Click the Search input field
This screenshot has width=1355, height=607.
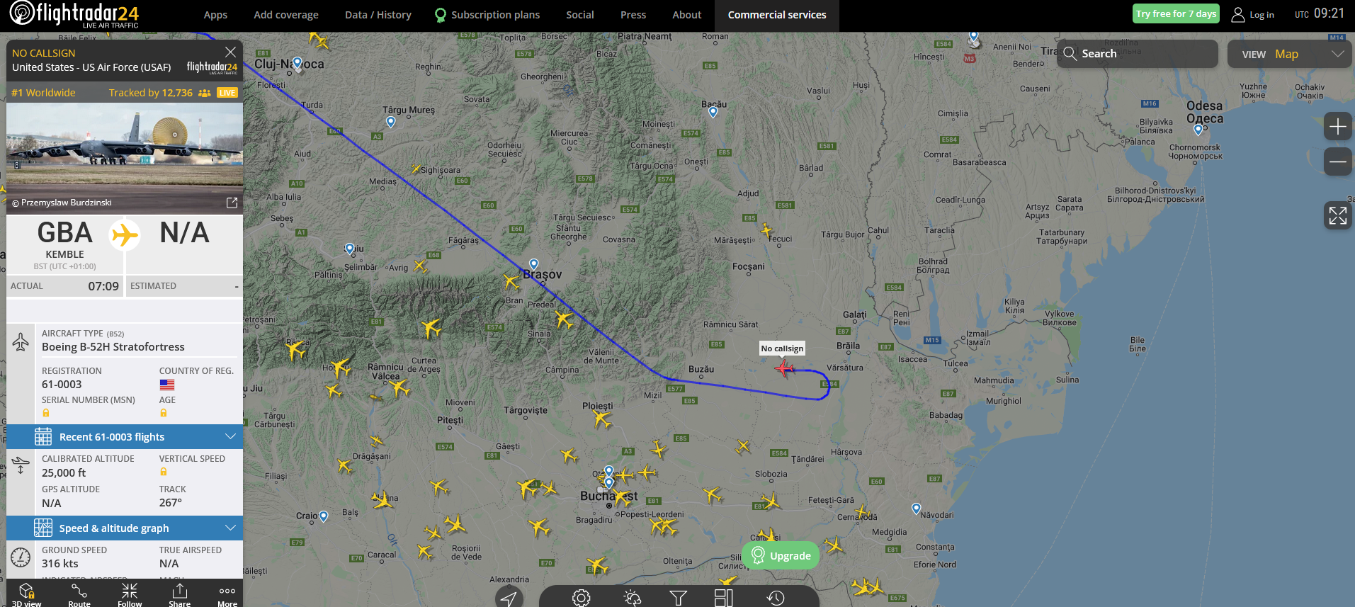click(1137, 54)
